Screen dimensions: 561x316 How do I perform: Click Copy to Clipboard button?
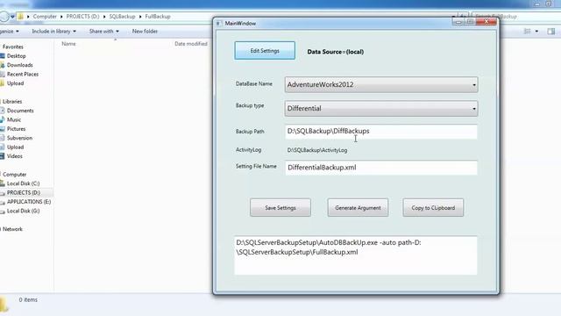click(x=433, y=208)
